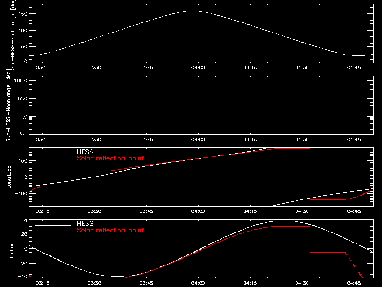Click "04:30" time label under Moon angle plot
382x287 pixels.
pos(302,140)
